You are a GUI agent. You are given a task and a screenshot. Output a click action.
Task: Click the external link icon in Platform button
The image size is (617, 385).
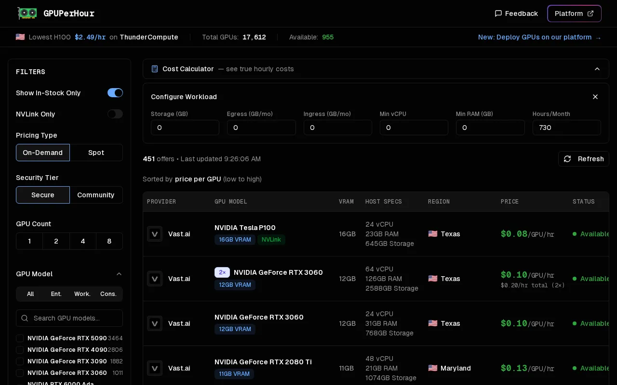590,13
